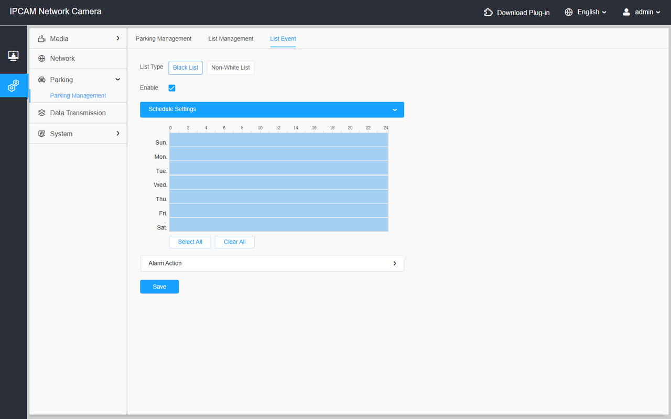Screen dimensions: 671x419
Task: Save the list event settings
Action: pyautogui.click(x=159, y=286)
